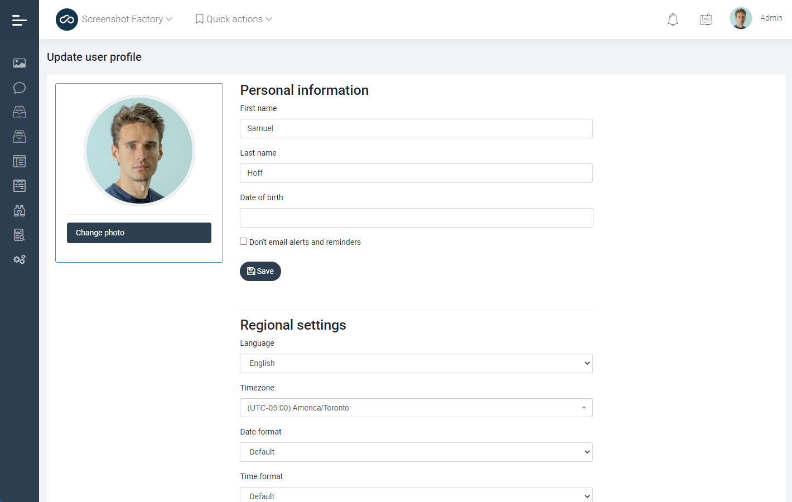Open the chart report search sidebar icon
Viewport: 792px width, 502px height.
click(20, 235)
